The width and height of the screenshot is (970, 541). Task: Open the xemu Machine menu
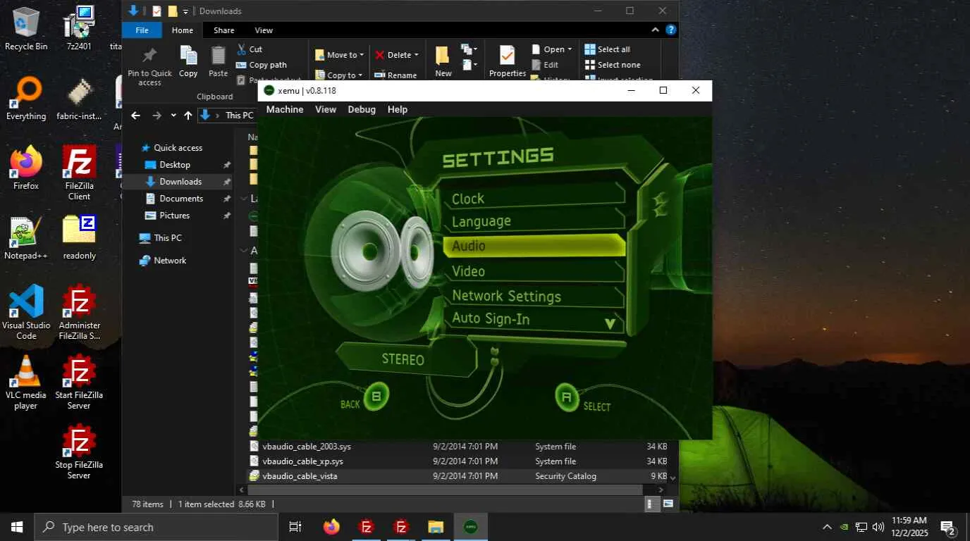point(285,109)
